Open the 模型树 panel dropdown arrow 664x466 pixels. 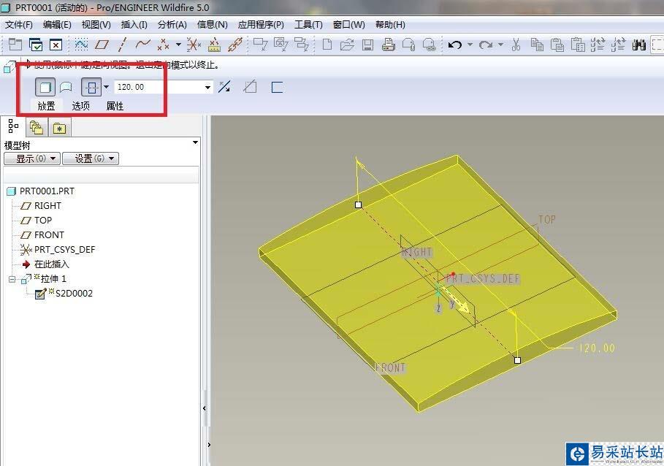tap(195, 142)
